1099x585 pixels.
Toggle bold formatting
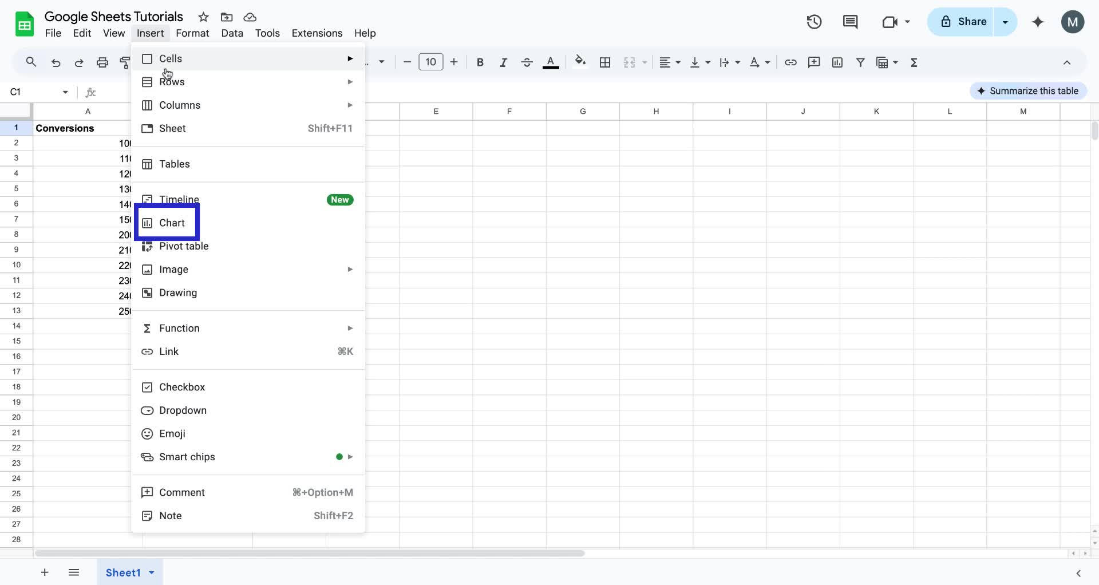coord(480,62)
